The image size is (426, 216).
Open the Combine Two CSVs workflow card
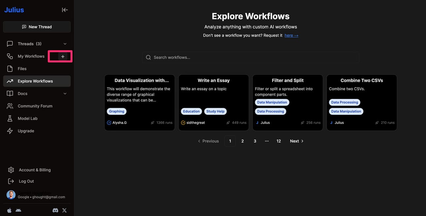[362, 103]
